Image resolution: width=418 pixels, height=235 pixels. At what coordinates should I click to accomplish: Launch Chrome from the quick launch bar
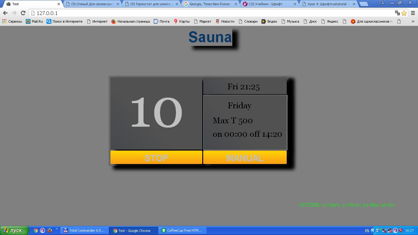36,230
